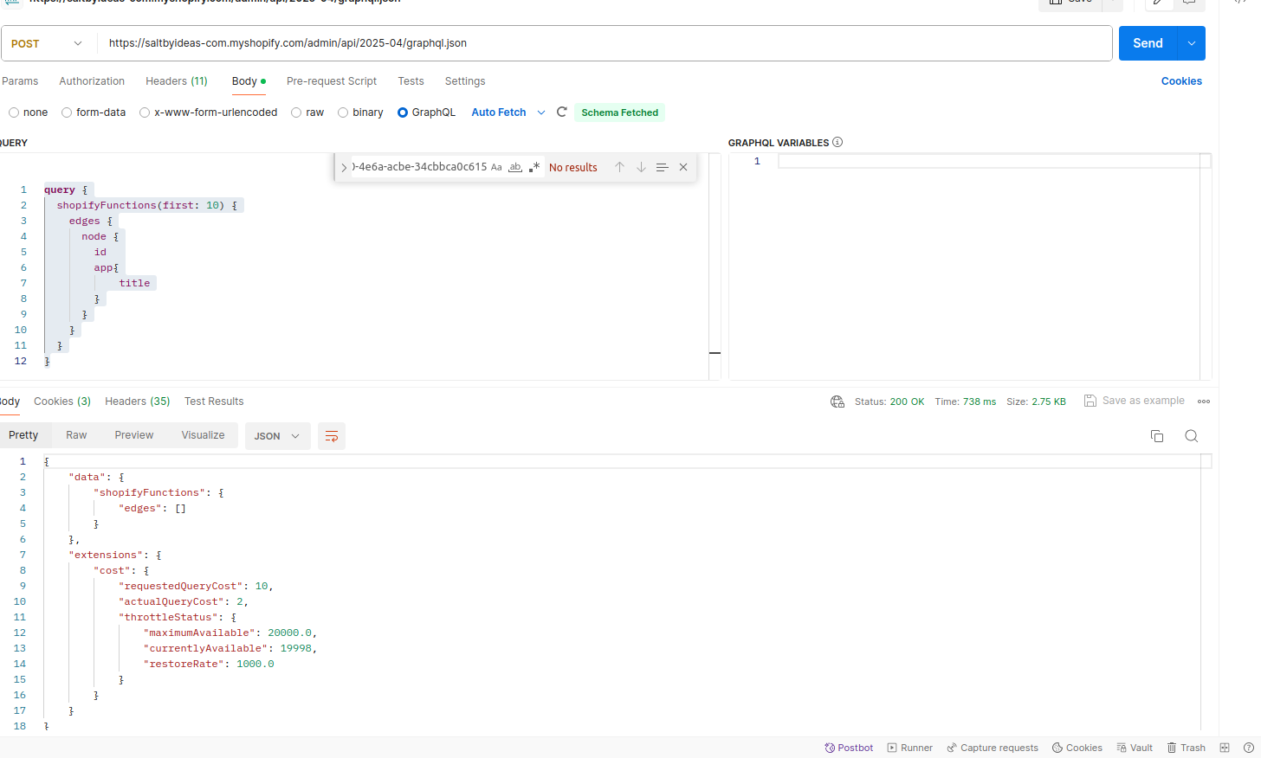Open the JSON format dropdown
This screenshot has width=1261, height=758.
[276, 436]
